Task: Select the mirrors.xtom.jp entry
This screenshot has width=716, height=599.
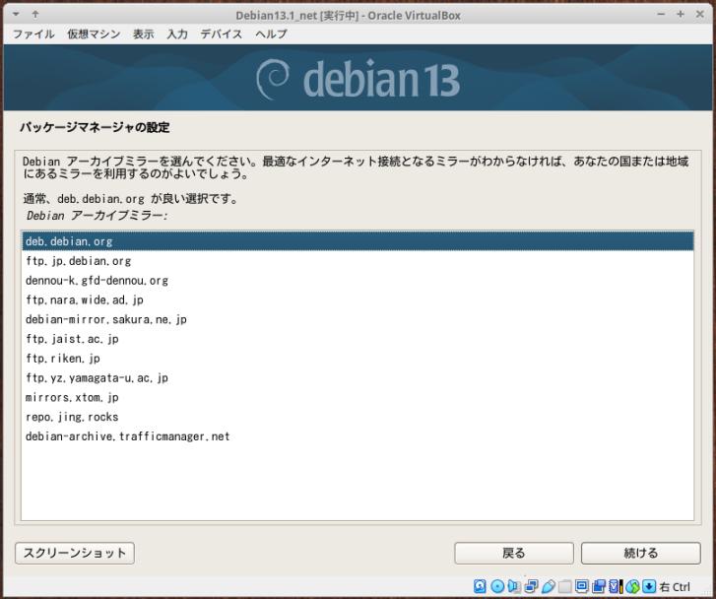Action: point(358,397)
